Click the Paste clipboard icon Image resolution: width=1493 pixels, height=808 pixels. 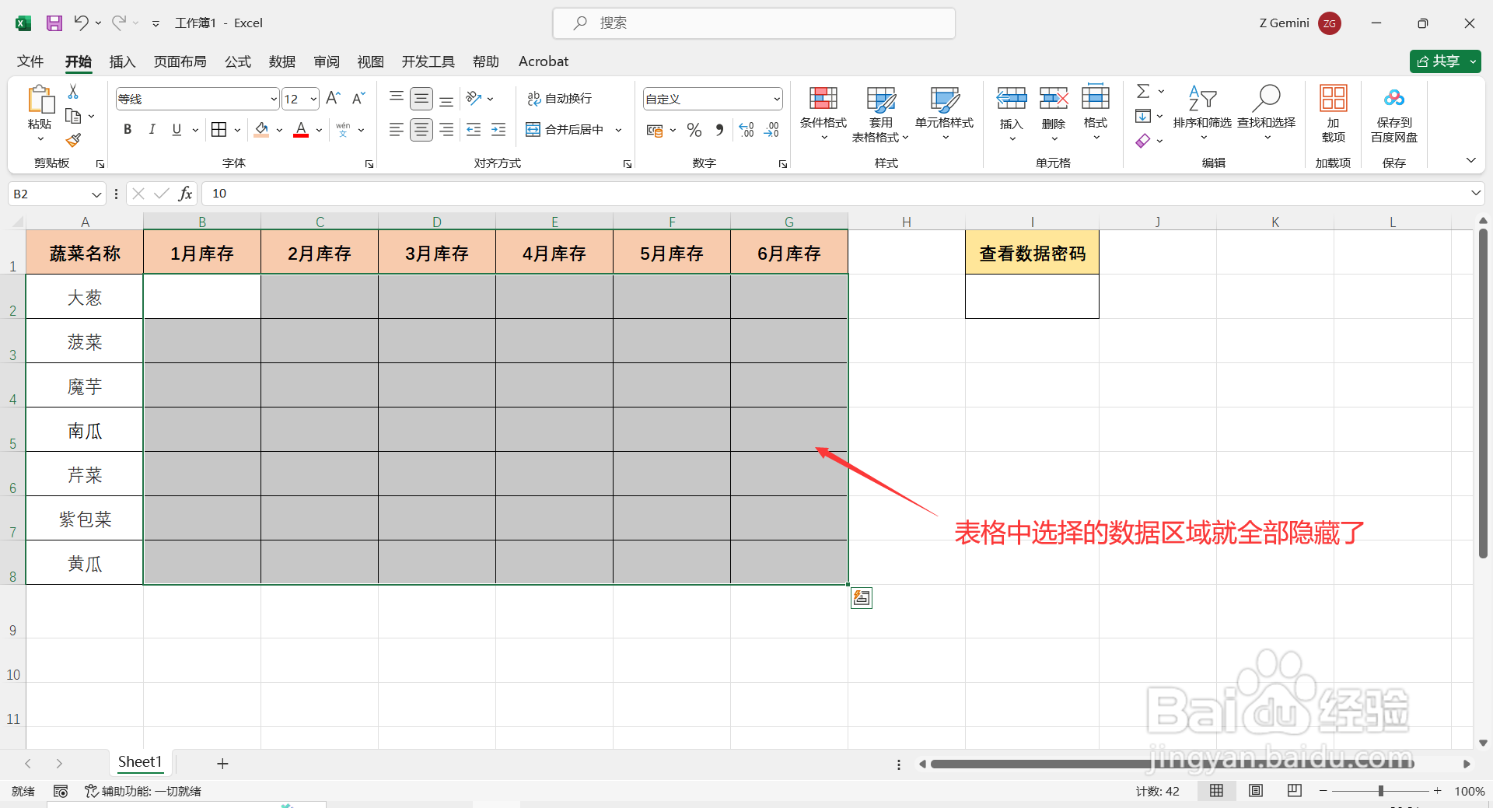[40, 101]
